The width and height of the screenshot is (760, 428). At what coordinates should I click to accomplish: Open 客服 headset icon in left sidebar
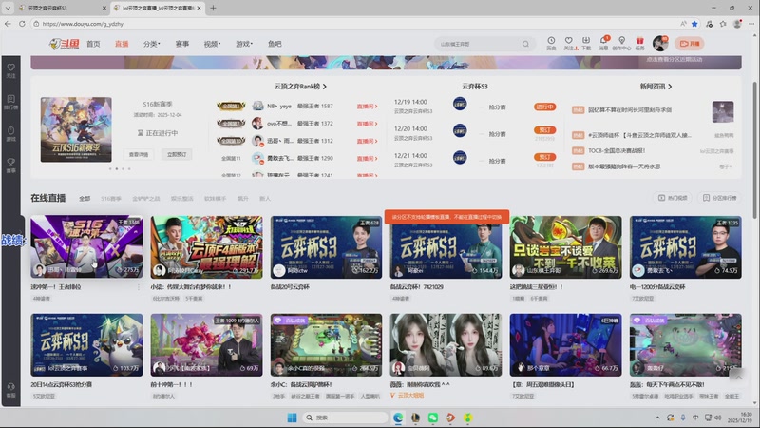[x=11, y=390]
